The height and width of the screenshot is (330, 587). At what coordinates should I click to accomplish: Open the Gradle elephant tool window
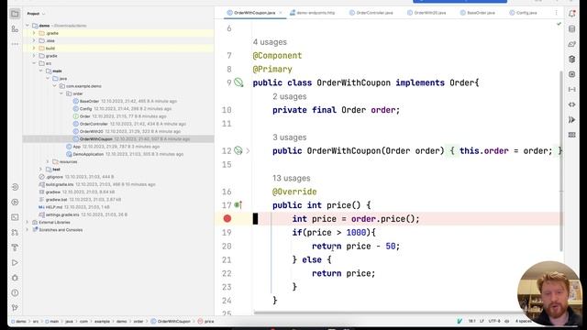(x=571, y=44)
